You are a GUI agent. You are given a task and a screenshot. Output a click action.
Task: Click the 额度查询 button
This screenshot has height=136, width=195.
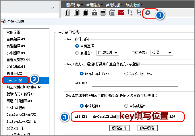[119, 128]
